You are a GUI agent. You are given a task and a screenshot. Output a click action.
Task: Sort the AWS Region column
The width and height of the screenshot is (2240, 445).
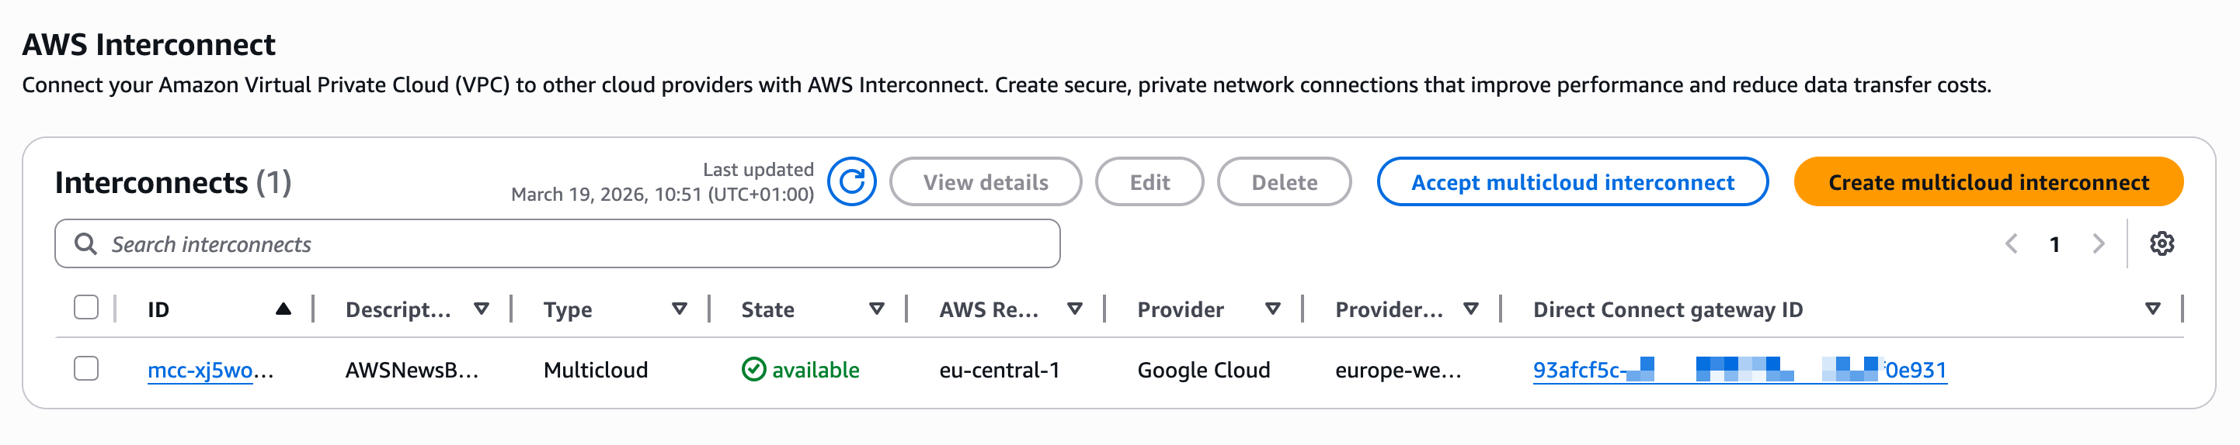click(x=1075, y=309)
